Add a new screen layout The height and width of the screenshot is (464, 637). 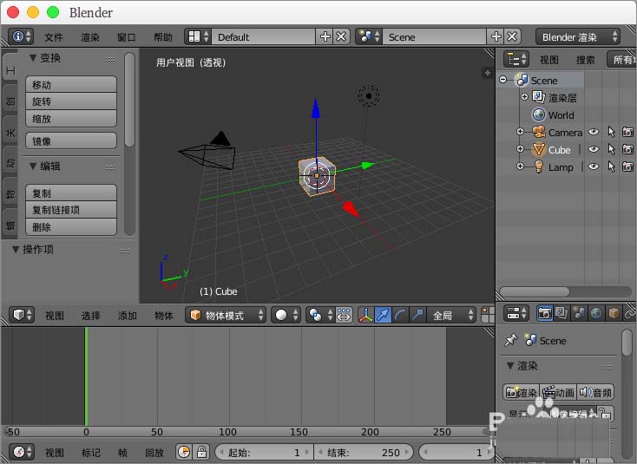[325, 37]
